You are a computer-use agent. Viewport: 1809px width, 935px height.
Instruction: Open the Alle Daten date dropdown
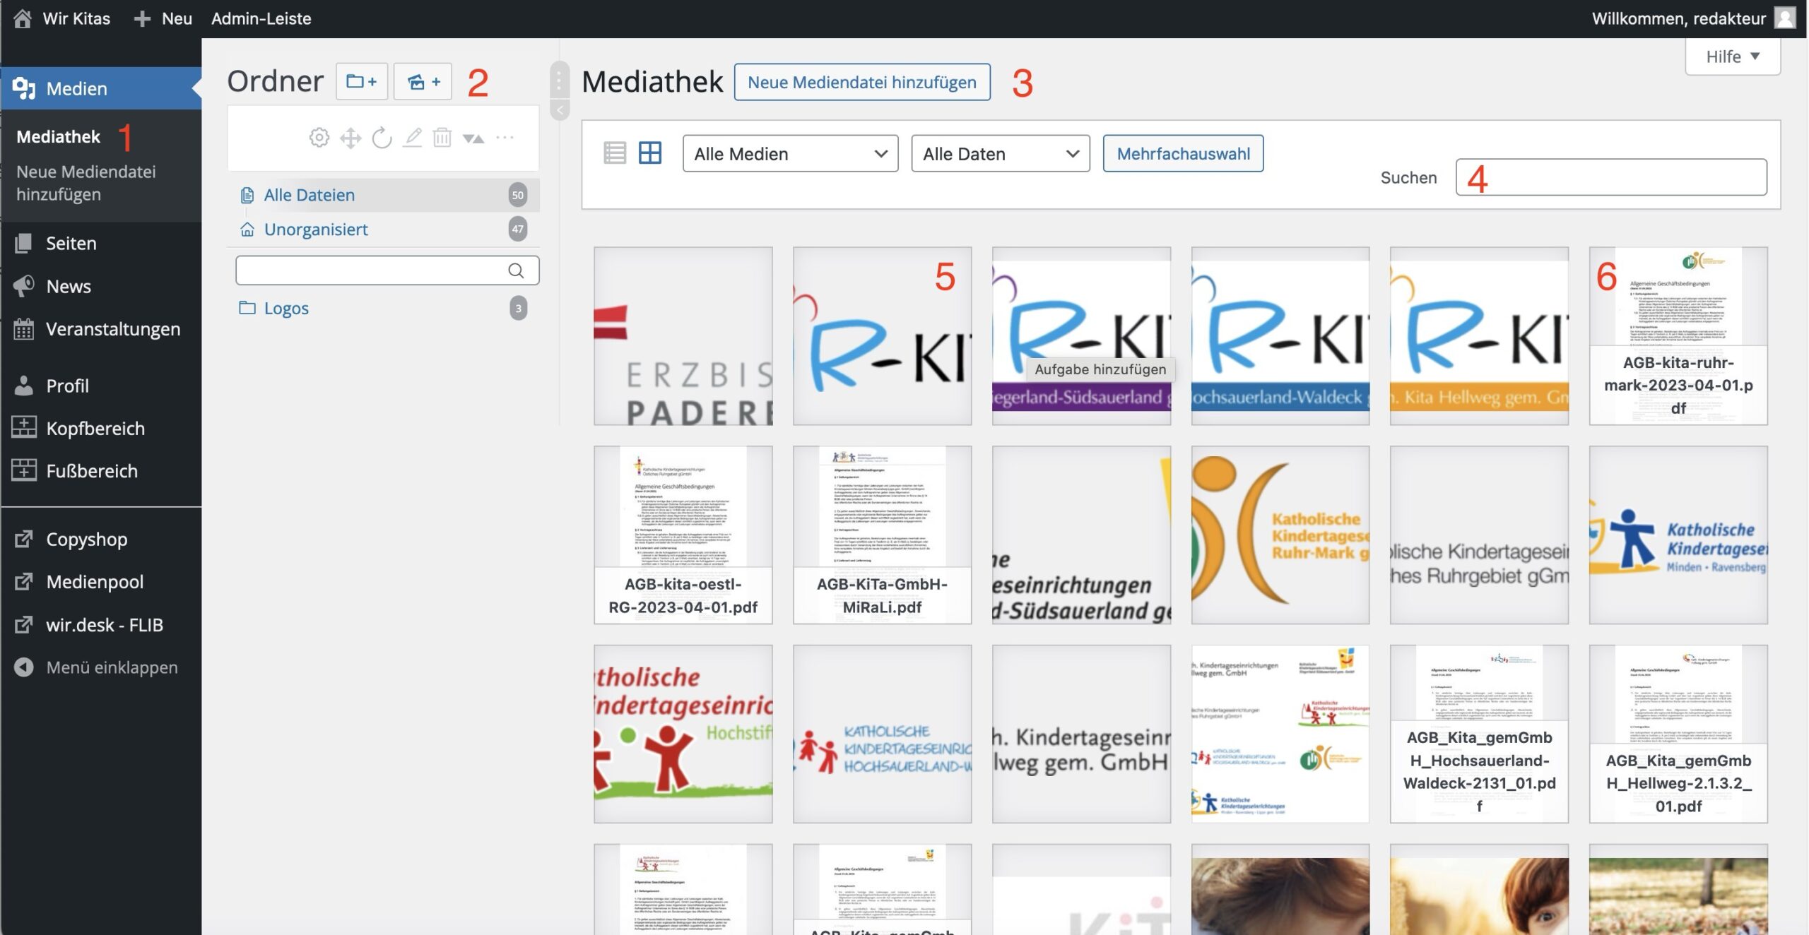coord(1000,154)
